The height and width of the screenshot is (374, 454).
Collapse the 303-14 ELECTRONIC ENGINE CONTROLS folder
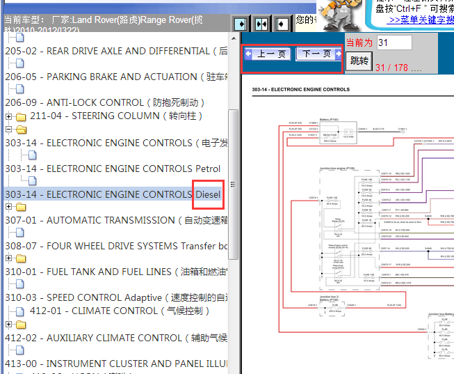8,129
